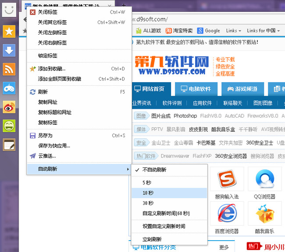285x252 pixels.
Task: Click the Photoshop software link
Action: [x=185, y=116]
